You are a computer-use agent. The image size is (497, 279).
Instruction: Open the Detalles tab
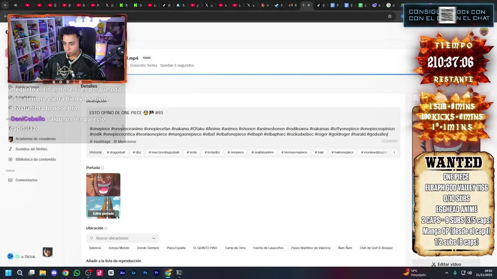tap(89, 86)
